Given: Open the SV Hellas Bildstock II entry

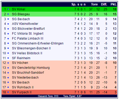Looking at the screenshot, I should pos(27,53).
